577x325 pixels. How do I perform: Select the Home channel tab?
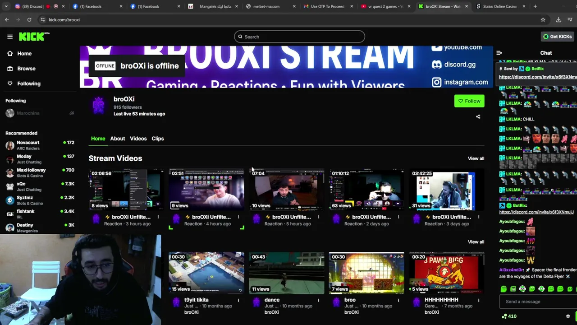point(98,139)
